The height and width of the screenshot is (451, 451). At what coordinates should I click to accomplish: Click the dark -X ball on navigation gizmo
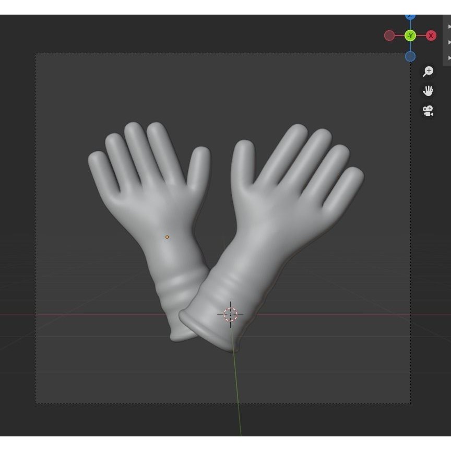pyautogui.click(x=389, y=35)
